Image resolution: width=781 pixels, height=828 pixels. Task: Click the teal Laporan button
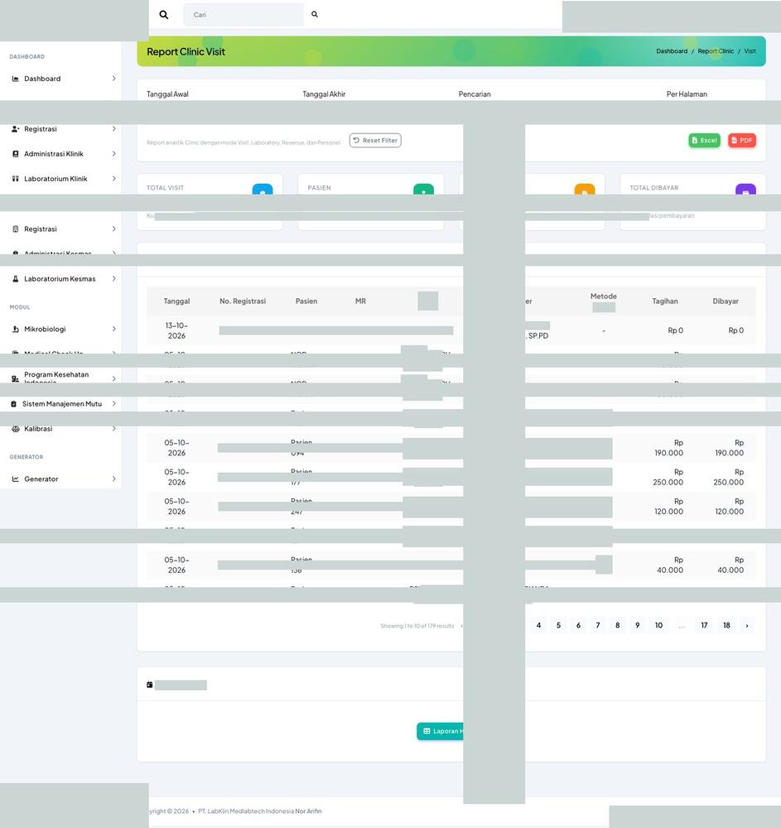(x=441, y=731)
